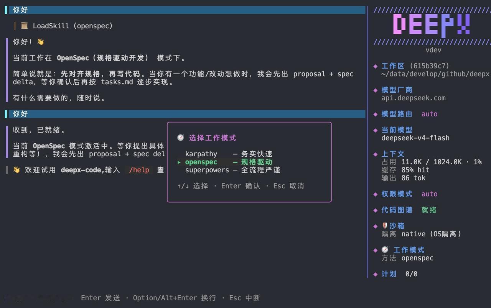
Task: Click the Enter 确认 hint in dialog
Action: click(x=241, y=186)
